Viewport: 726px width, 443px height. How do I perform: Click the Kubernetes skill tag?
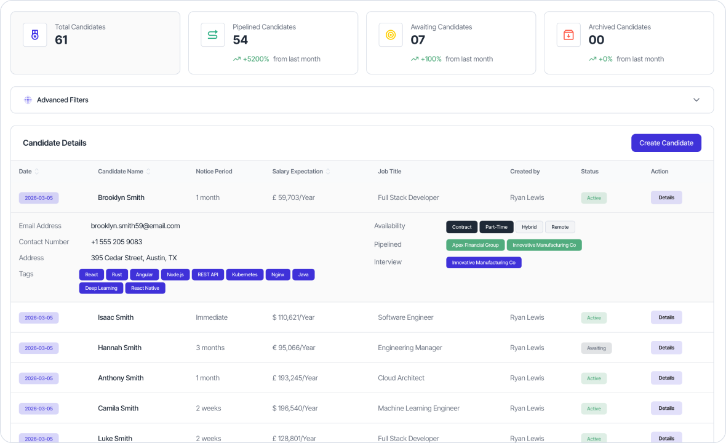[x=244, y=274]
